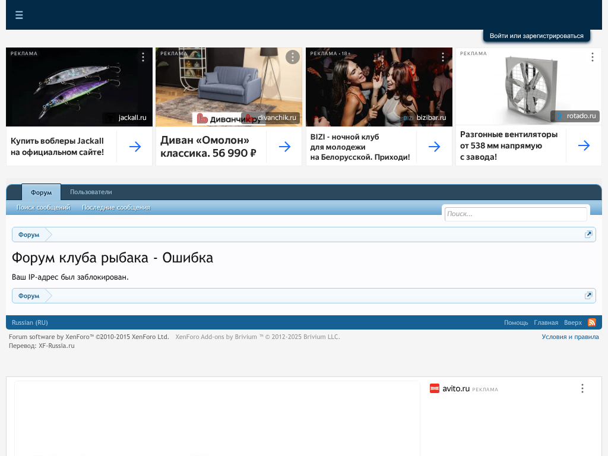The width and height of the screenshot is (608, 456).
Task: Open the hamburger navigation menu
Action: click(19, 15)
